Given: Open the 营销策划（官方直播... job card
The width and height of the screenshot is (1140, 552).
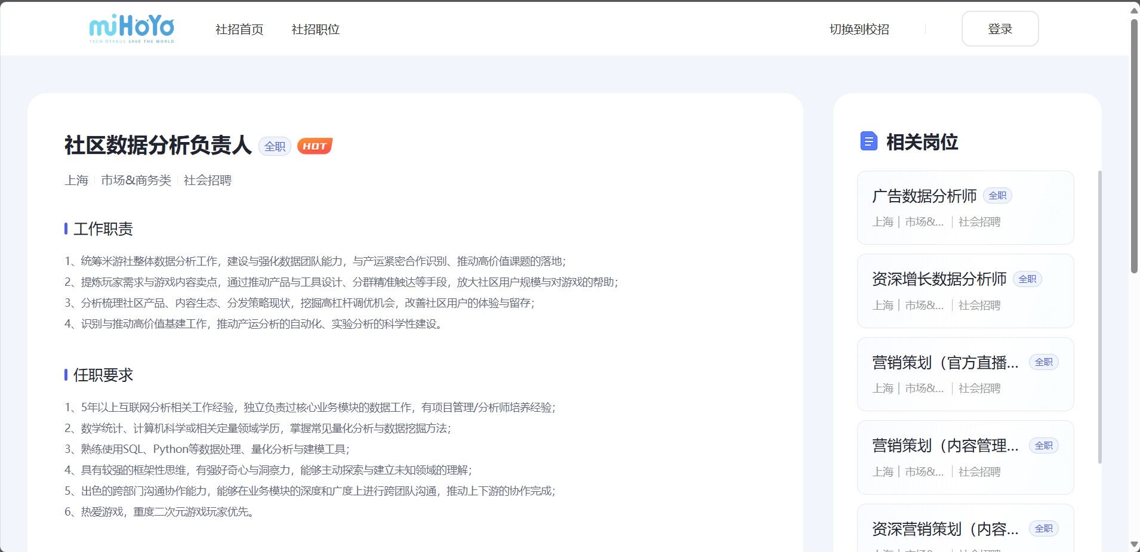Looking at the screenshot, I should [x=945, y=363].
